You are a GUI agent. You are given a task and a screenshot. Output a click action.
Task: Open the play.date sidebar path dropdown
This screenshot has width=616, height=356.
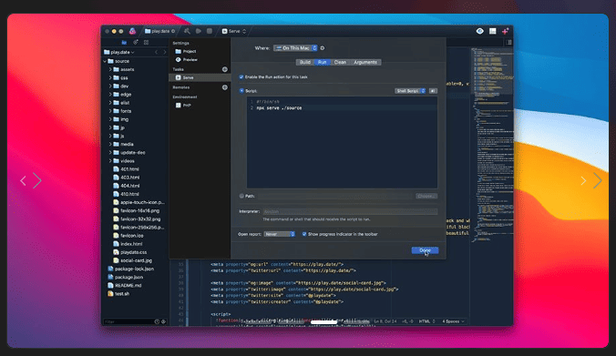[119, 52]
